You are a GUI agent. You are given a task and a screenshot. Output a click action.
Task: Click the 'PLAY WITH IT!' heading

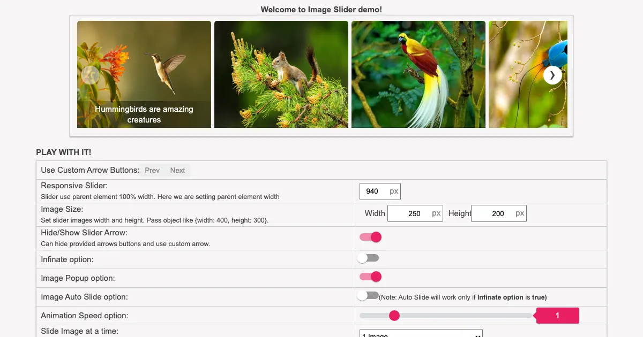point(64,152)
